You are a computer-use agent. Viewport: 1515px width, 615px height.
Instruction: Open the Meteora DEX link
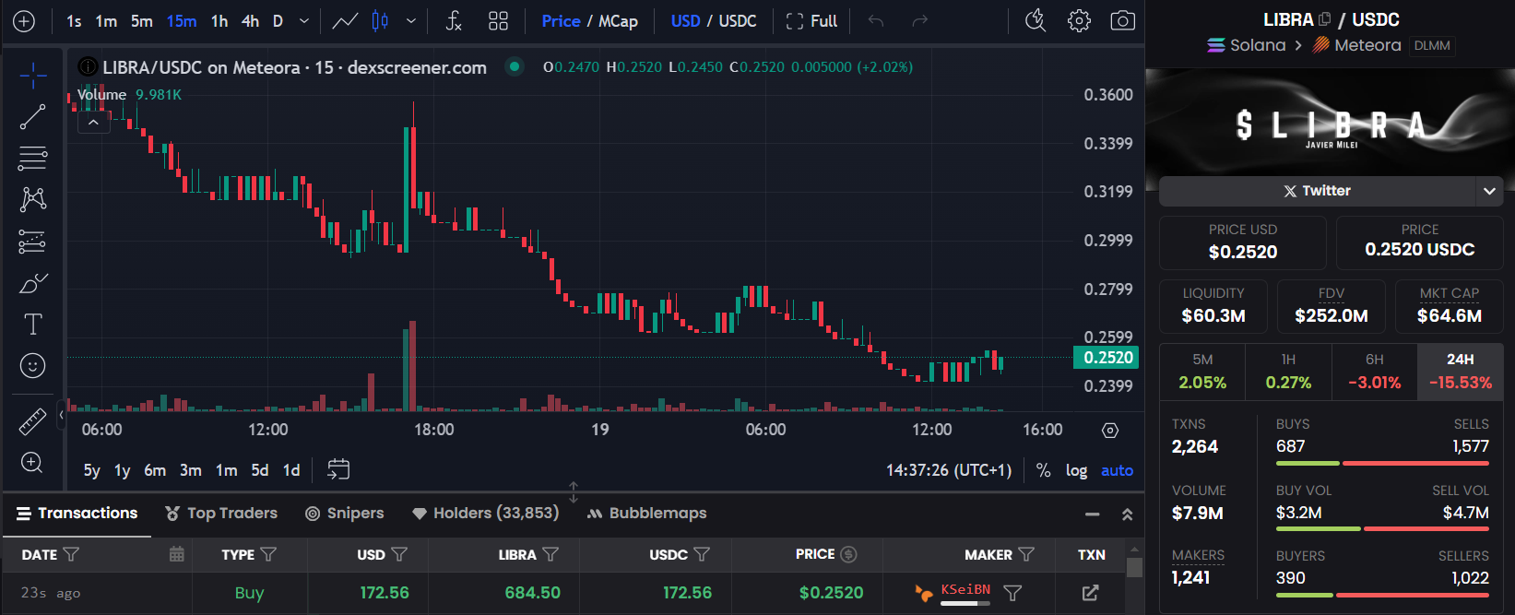point(1356,45)
